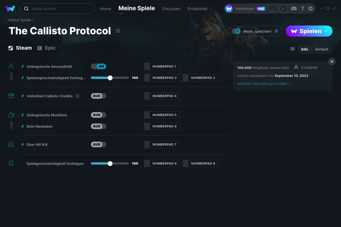The width and height of the screenshot is (341, 227).
Task: Click the Spiele suchen search field
Action: (57, 9)
